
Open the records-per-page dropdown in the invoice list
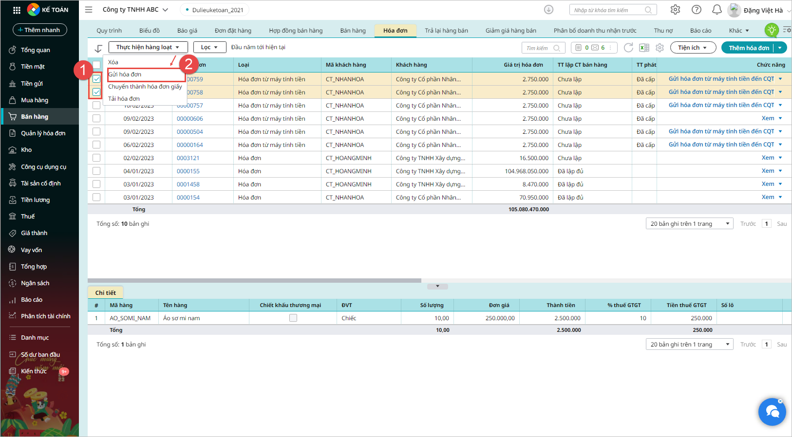coord(689,223)
